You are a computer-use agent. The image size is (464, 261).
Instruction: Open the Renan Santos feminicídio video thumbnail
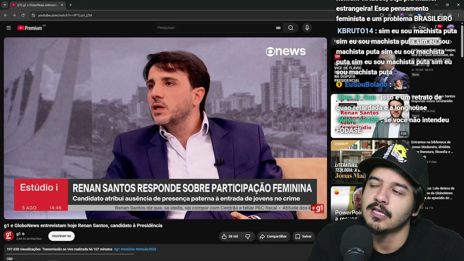(x=370, y=116)
